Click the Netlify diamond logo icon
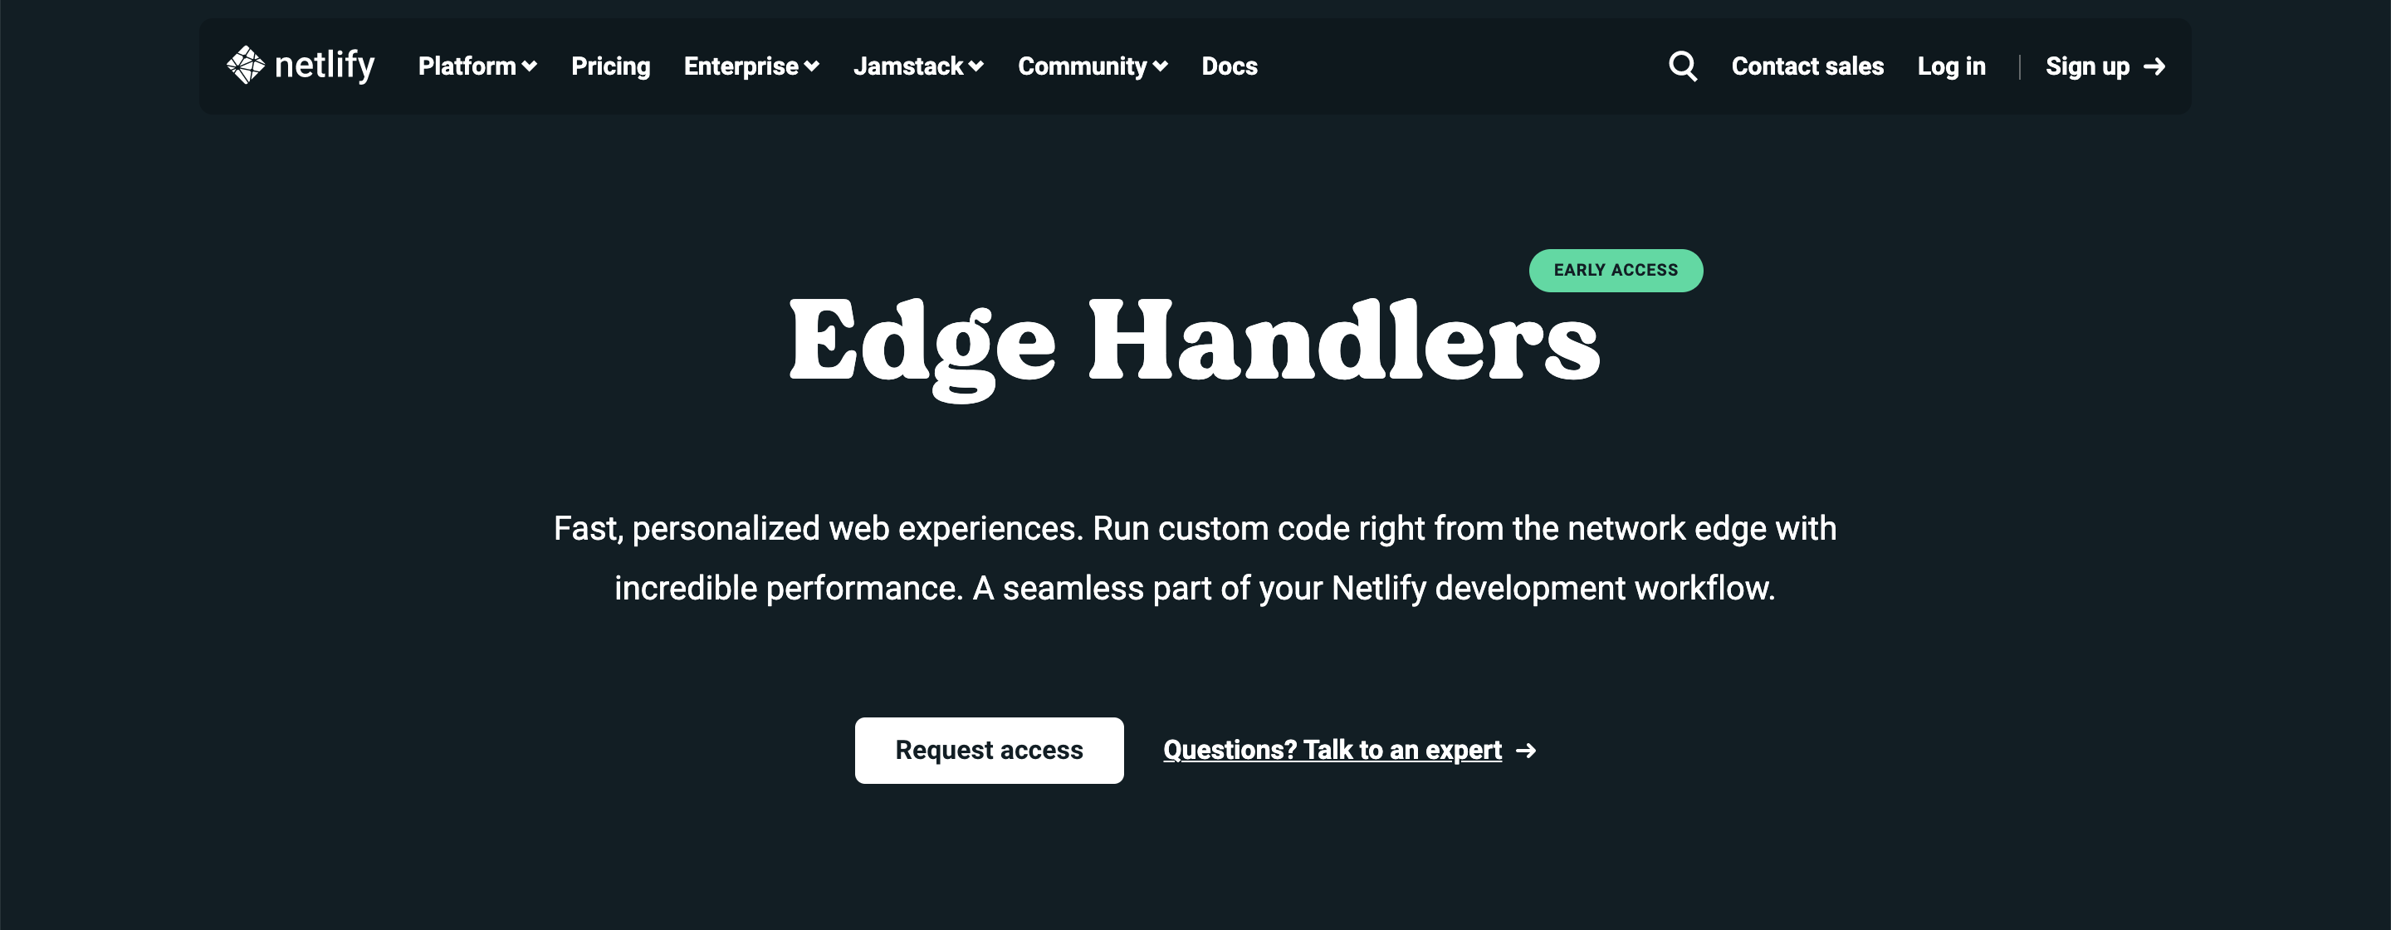This screenshot has width=2391, height=930. (x=246, y=65)
